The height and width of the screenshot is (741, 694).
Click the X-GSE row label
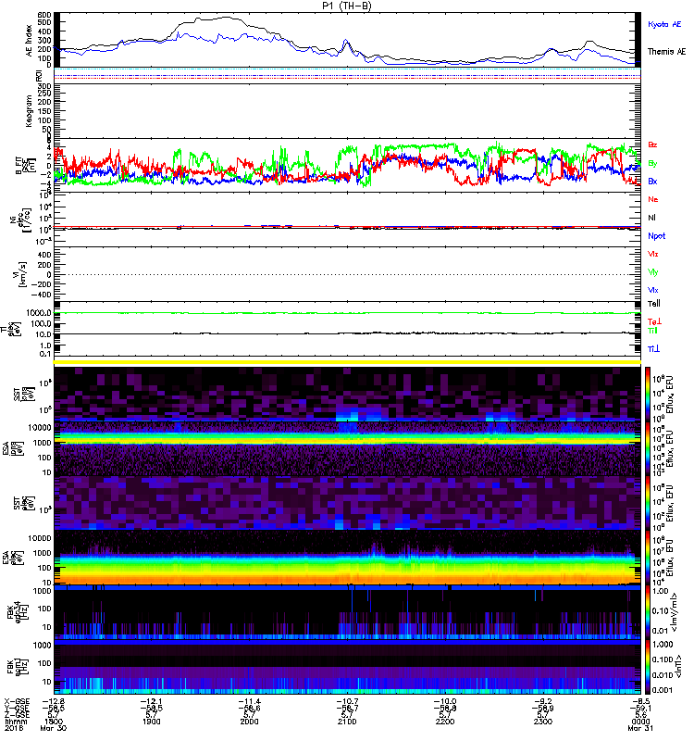click(17, 701)
